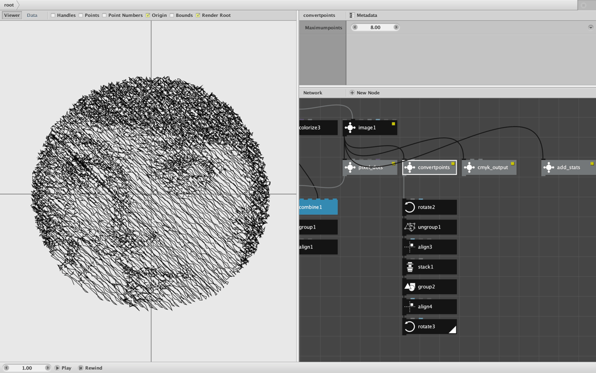The width and height of the screenshot is (596, 373).
Task: Select the image1 node icon
Action: pyautogui.click(x=350, y=128)
